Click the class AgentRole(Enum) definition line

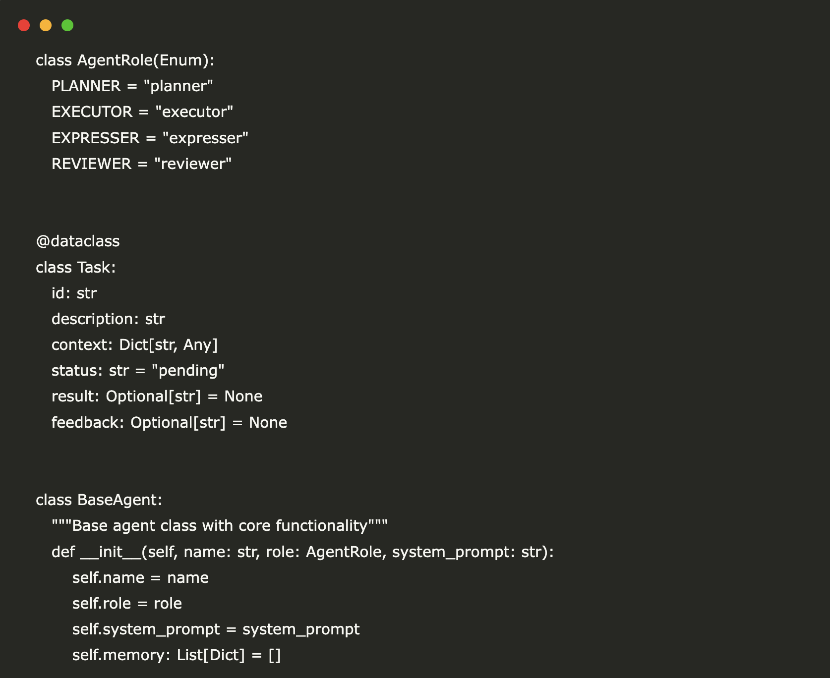(125, 60)
